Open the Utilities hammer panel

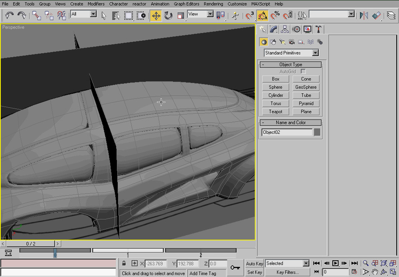click(318, 29)
